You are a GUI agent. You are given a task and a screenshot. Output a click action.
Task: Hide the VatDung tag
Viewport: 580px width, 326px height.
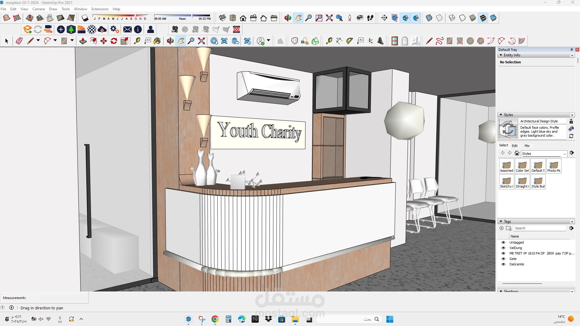pos(503,248)
